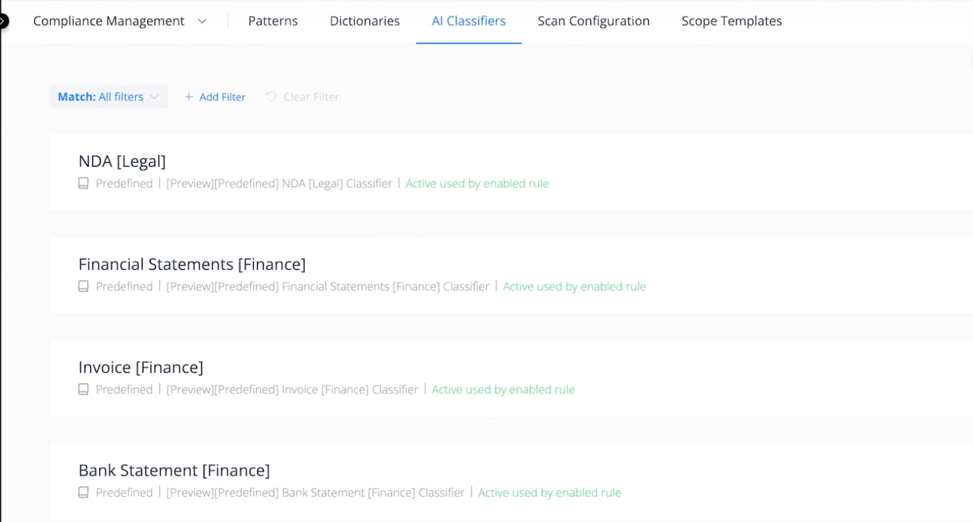973x522 pixels.
Task: Click the plus icon next to Add Filter
Action: pos(189,97)
